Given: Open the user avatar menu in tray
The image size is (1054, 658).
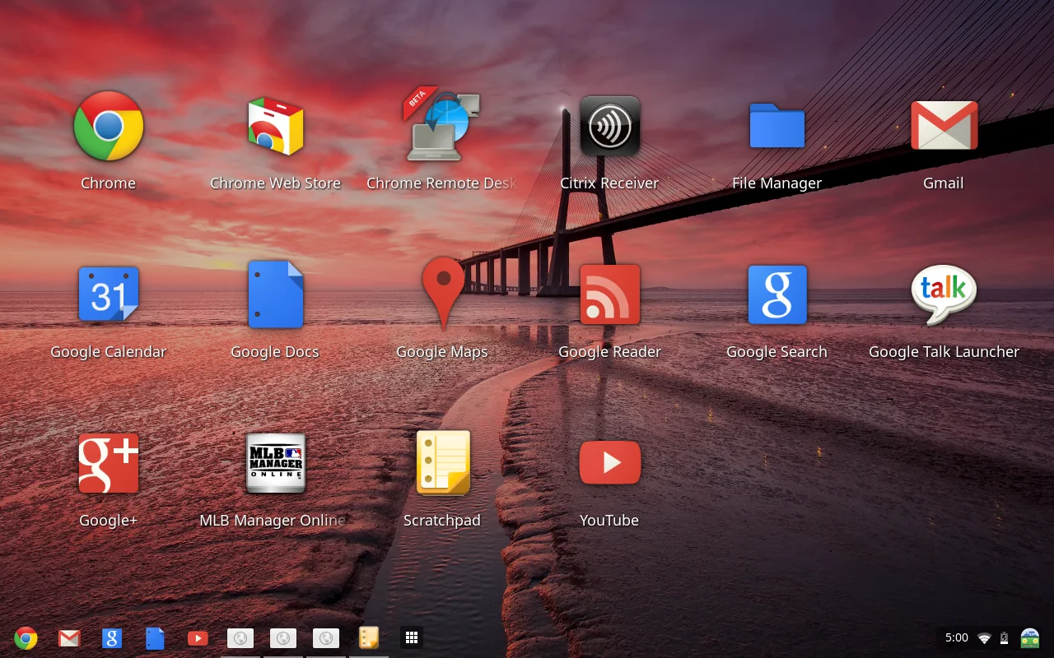Looking at the screenshot, I should click(1030, 637).
